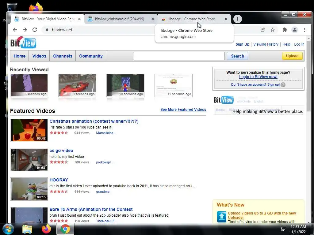The width and height of the screenshot is (314, 235).
Task: Visit grandma channel link
Action: pos(103,192)
